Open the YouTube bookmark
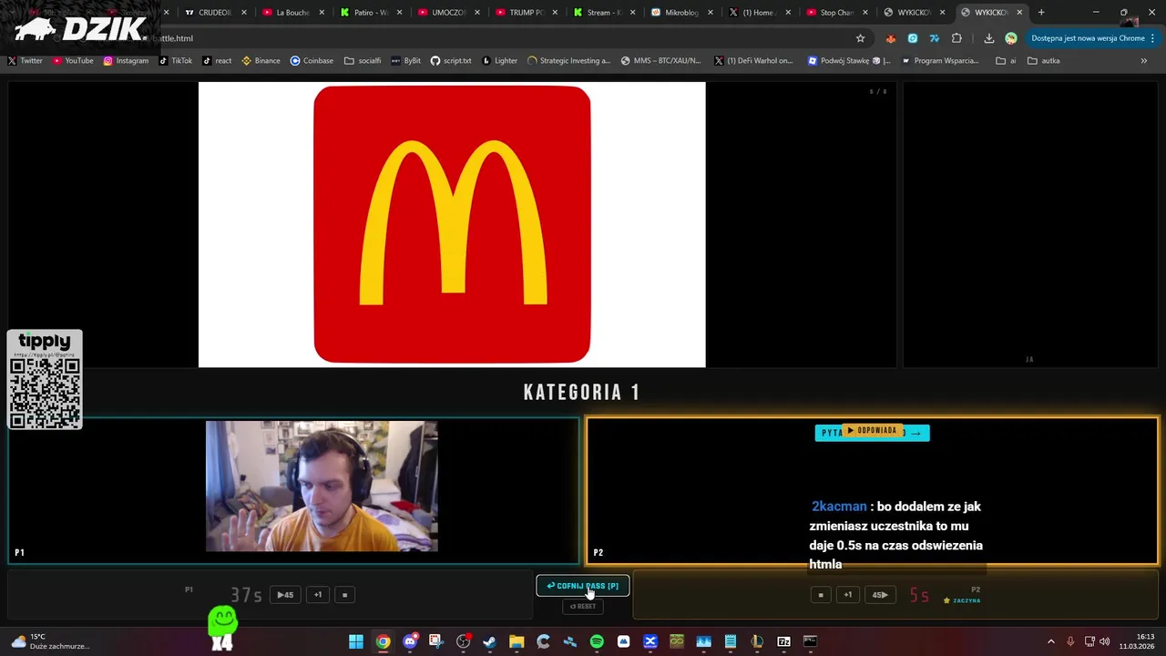Screen dimensions: 1166x656 coord(73,61)
